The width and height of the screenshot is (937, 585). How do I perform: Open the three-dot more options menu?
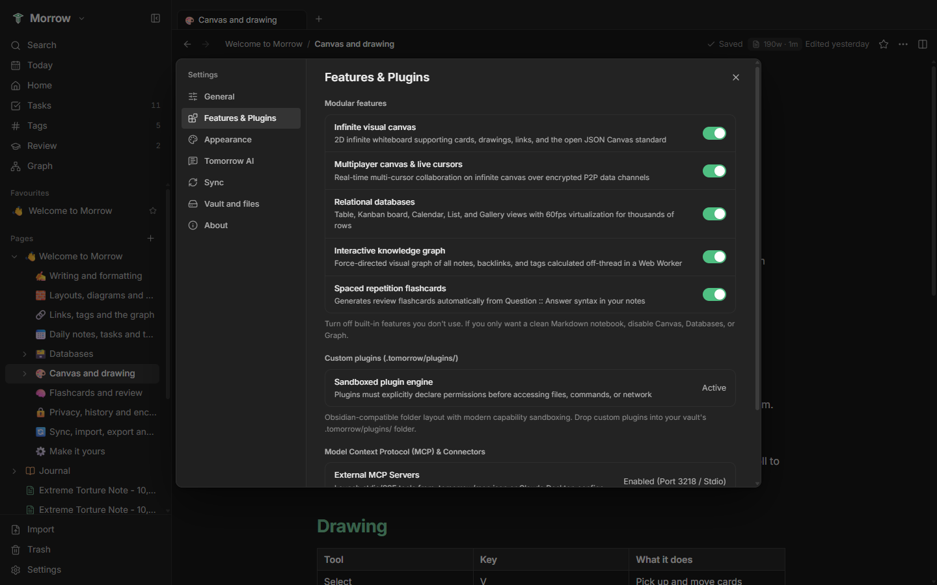click(x=903, y=44)
